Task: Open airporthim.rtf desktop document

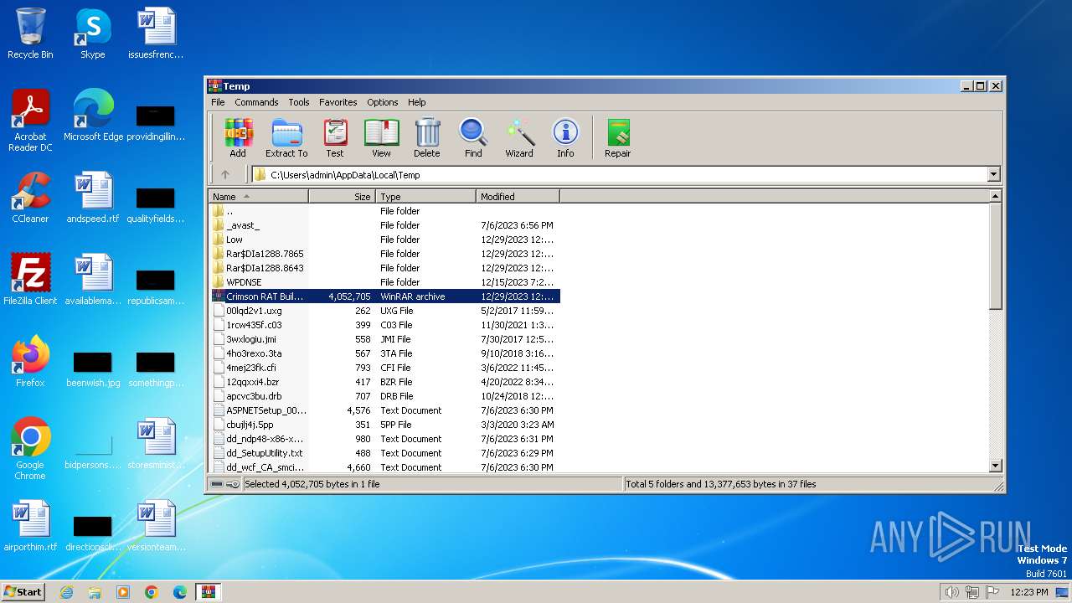Action: point(30,526)
